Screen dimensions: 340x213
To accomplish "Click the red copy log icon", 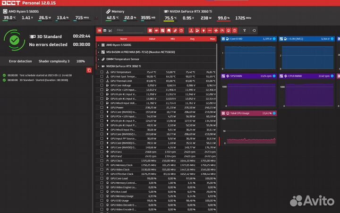I will (89, 70).
